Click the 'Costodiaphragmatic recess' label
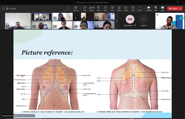Image resolution: width=185 pixels, height=119 pixels. pyautogui.click(x=90, y=94)
